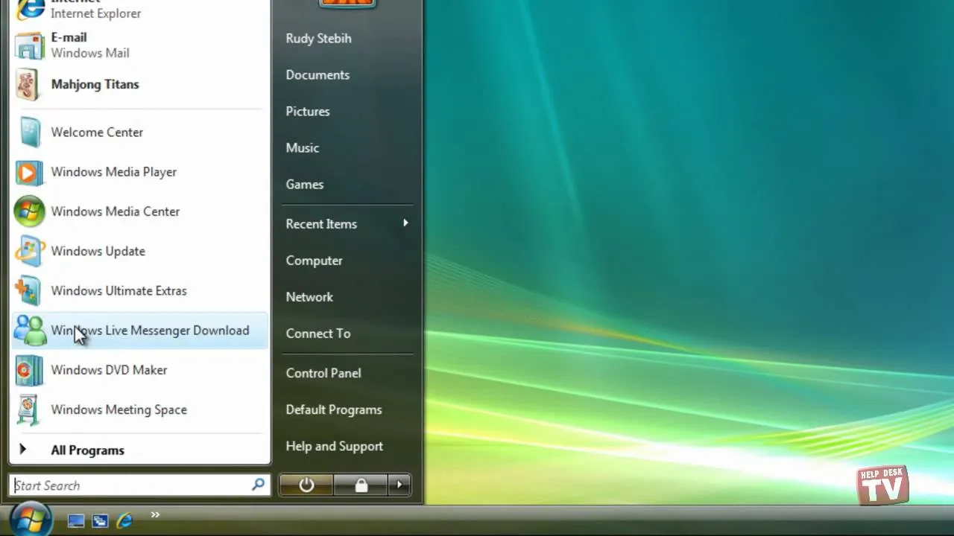Open the Windows DVD Maker icon
This screenshot has width=954, height=536.
pyautogui.click(x=29, y=371)
